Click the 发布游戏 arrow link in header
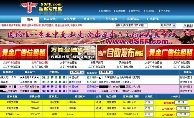The height and width of the screenshot is (118, 194). [104, 11]
